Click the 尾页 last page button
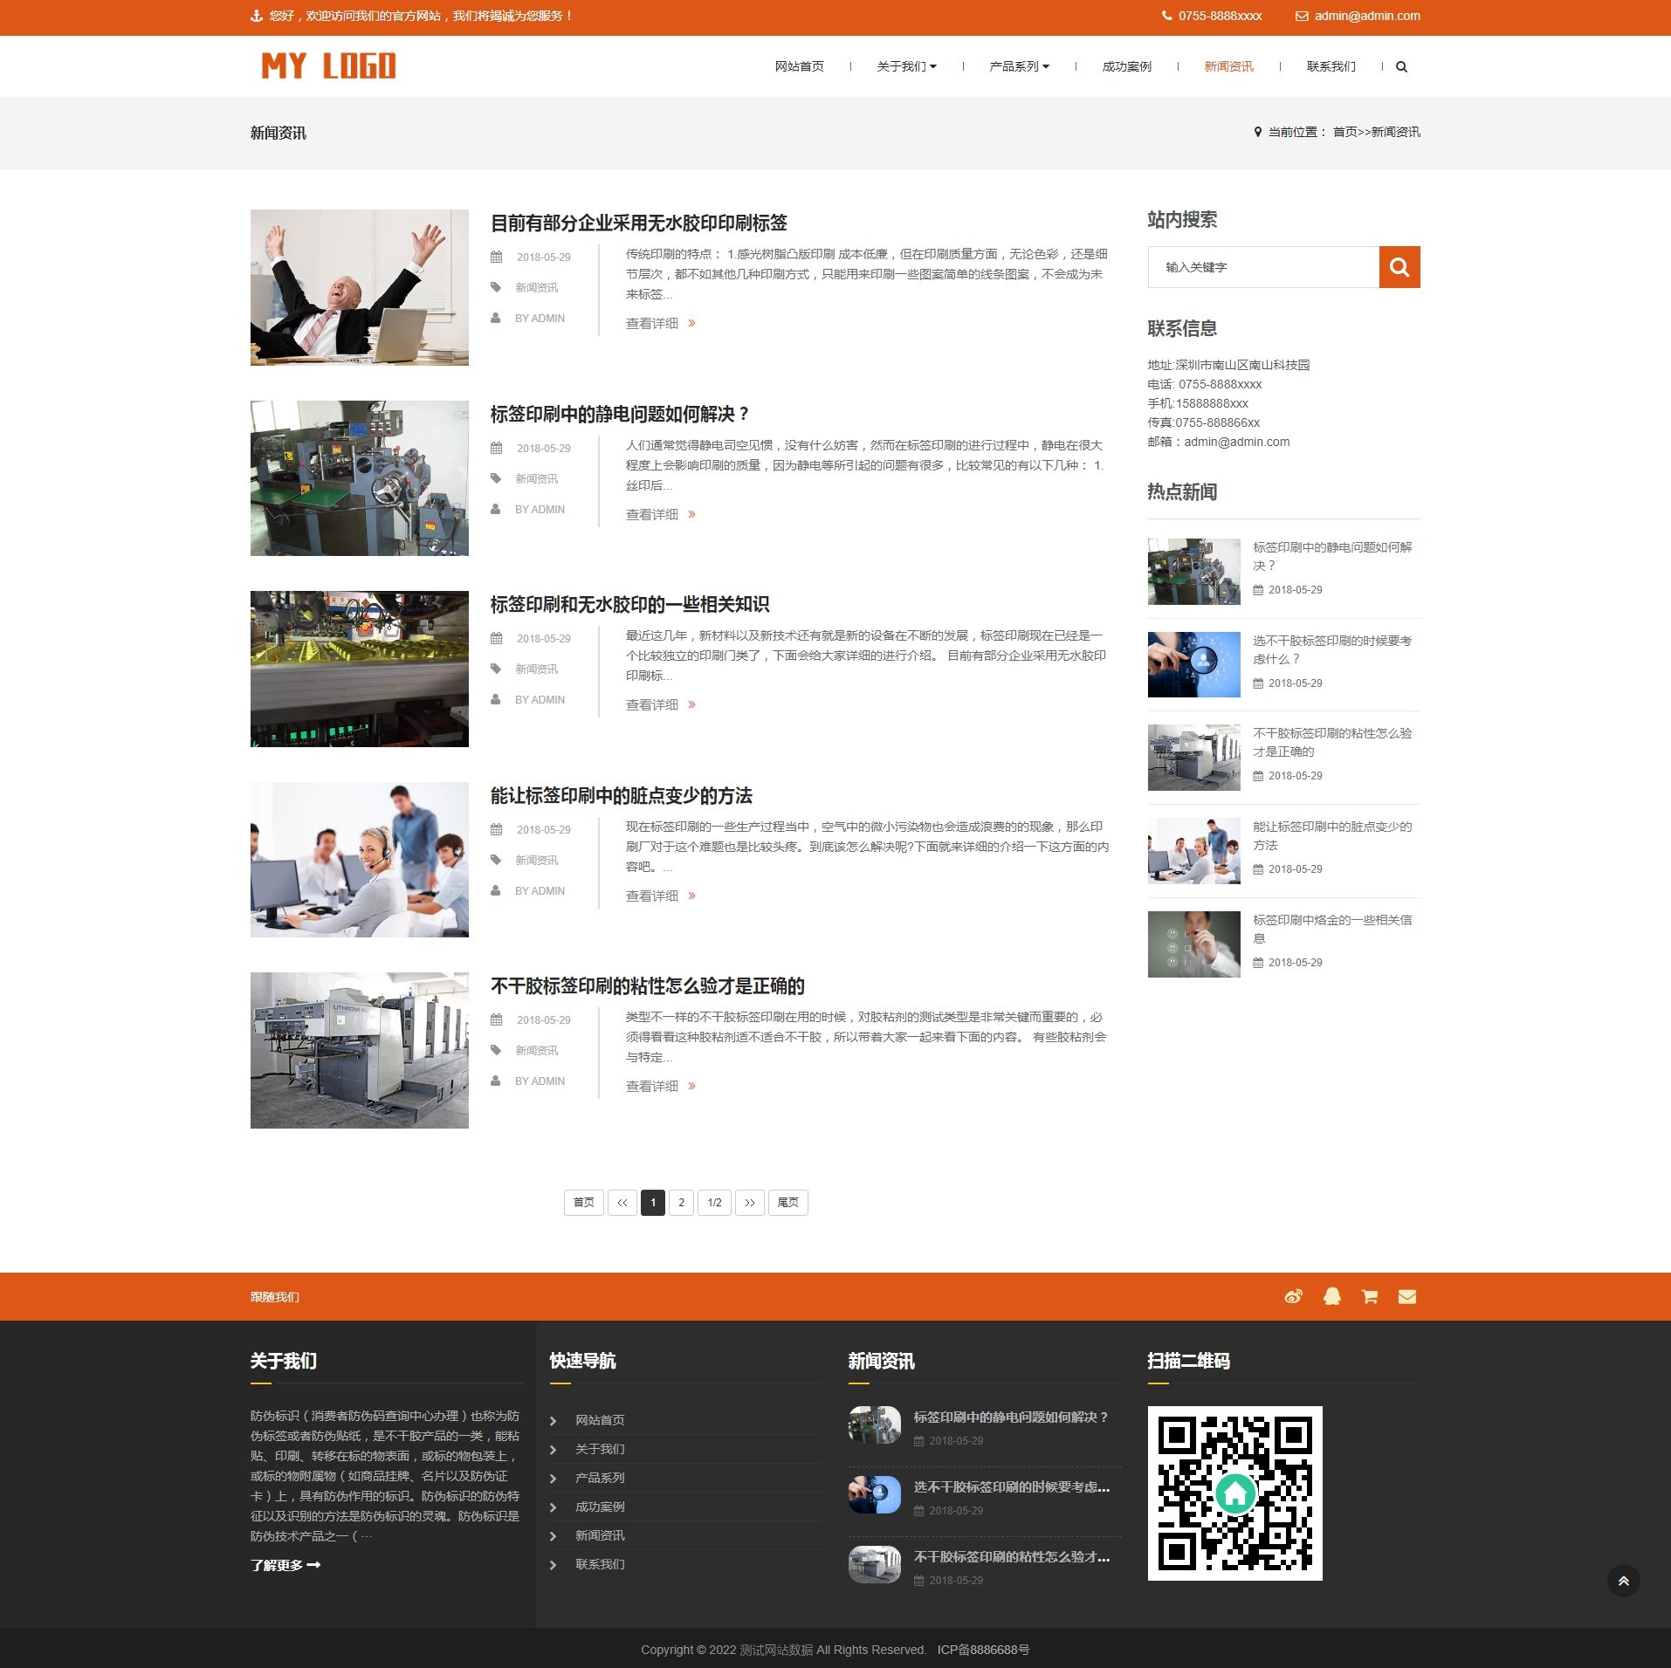 [x=787, y=1203]
